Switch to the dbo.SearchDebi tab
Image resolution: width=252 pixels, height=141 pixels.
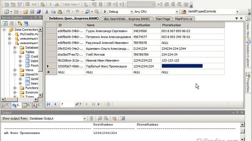[127, 19]
